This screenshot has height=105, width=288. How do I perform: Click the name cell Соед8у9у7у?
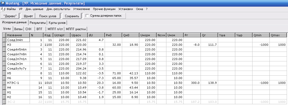18,69
